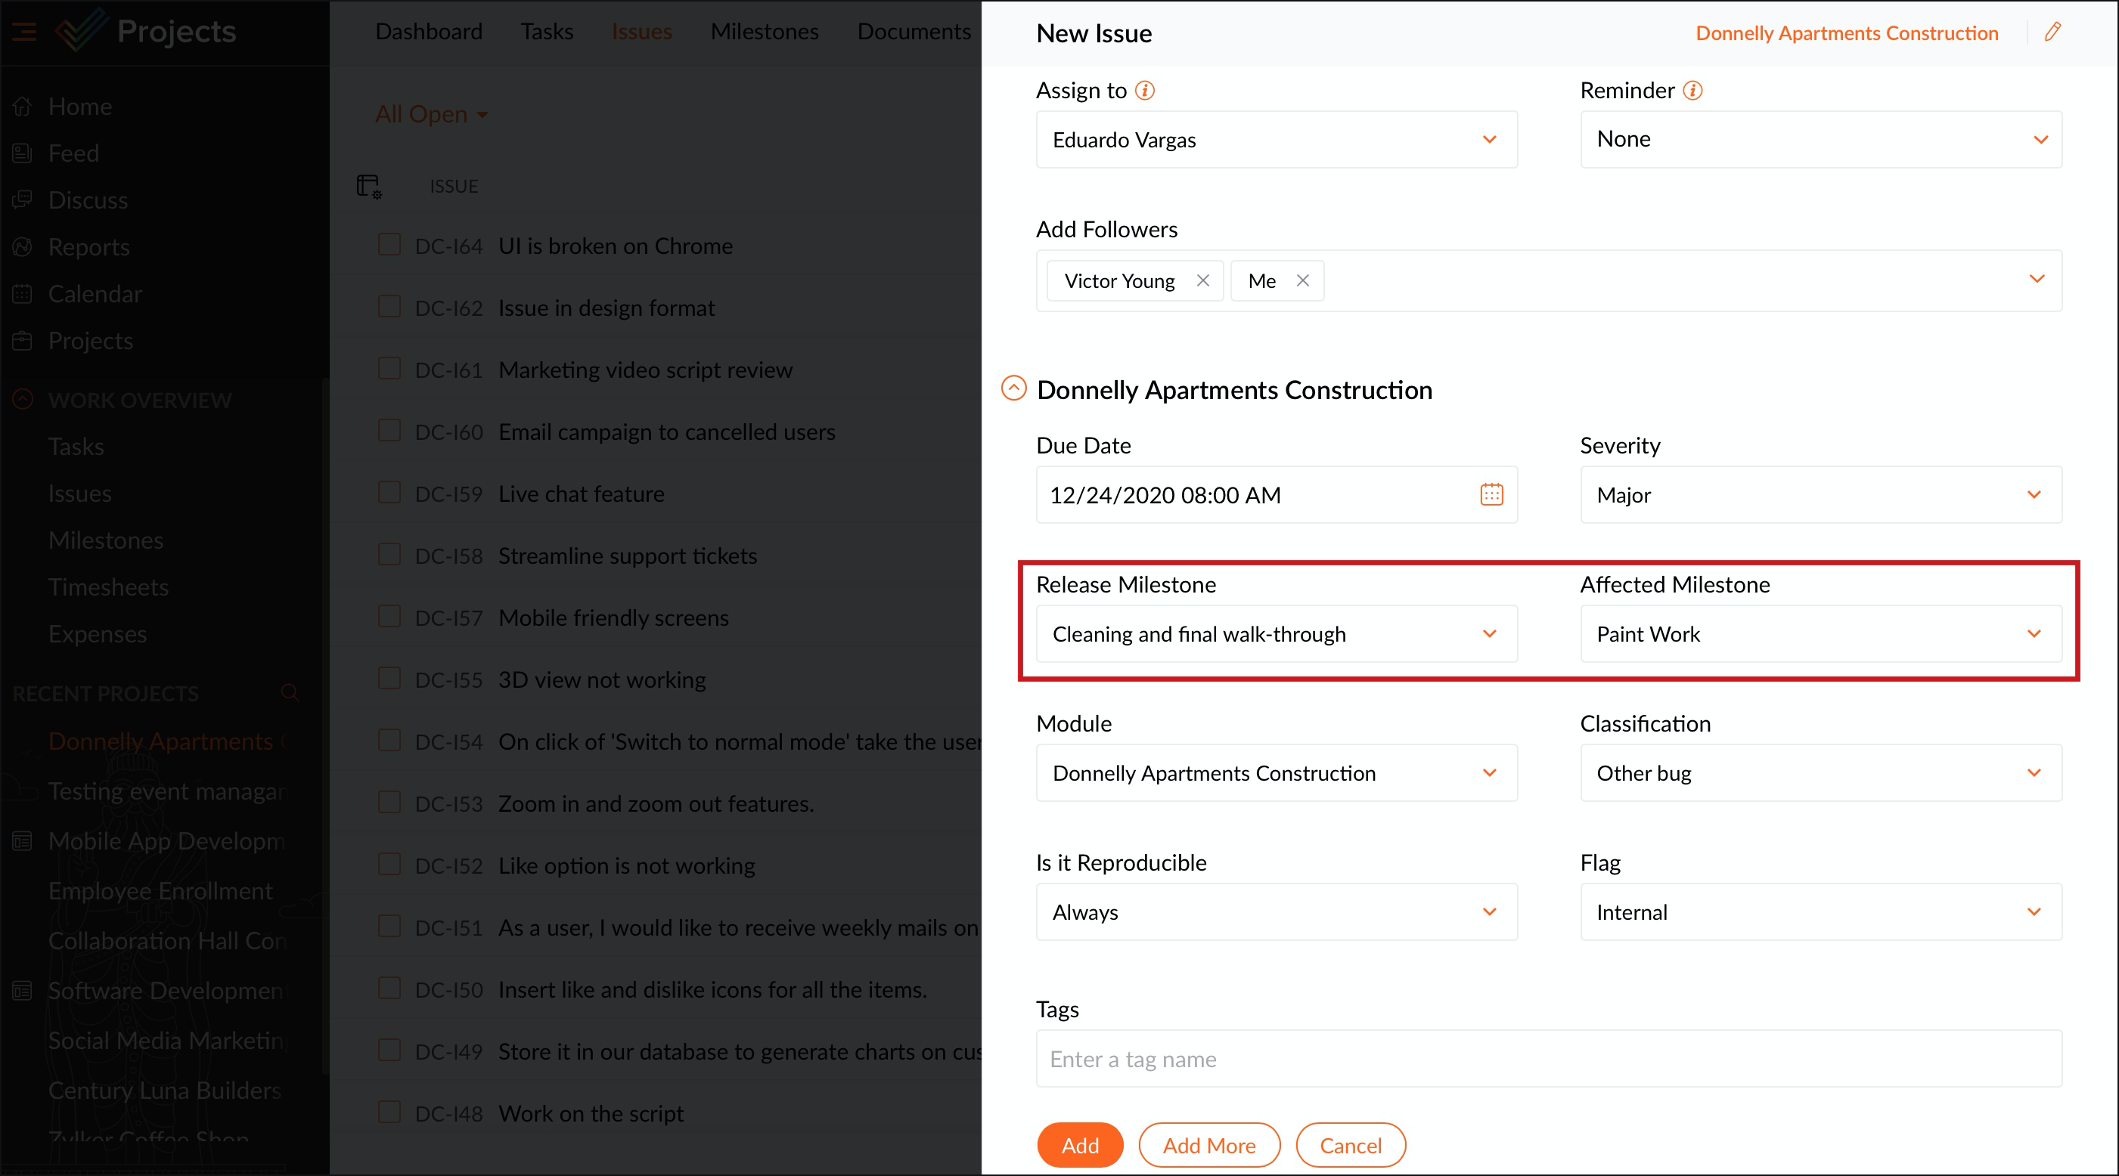This screenshot has width=2119, height=1176.
Task: Remove Victor Young from followers
Action: (x=1202, y=280)
